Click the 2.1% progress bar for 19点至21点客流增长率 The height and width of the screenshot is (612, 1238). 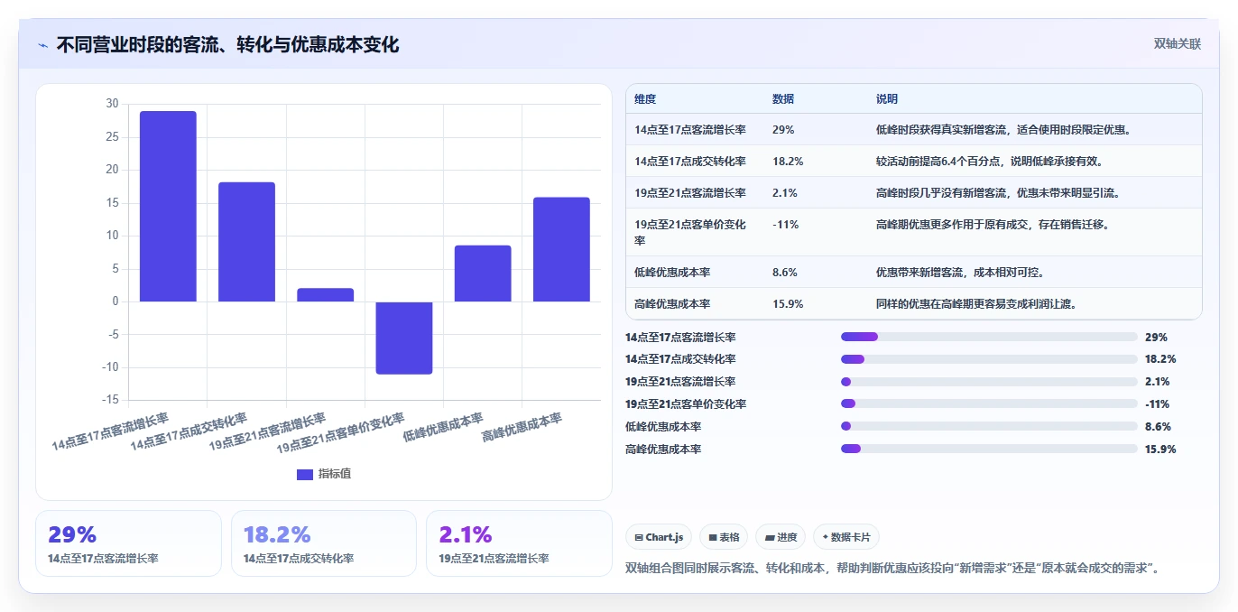coord(989,382)
